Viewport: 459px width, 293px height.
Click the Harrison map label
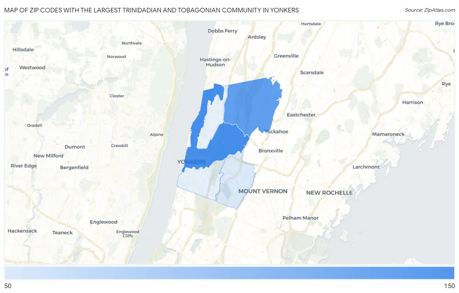tap(413, 102)
